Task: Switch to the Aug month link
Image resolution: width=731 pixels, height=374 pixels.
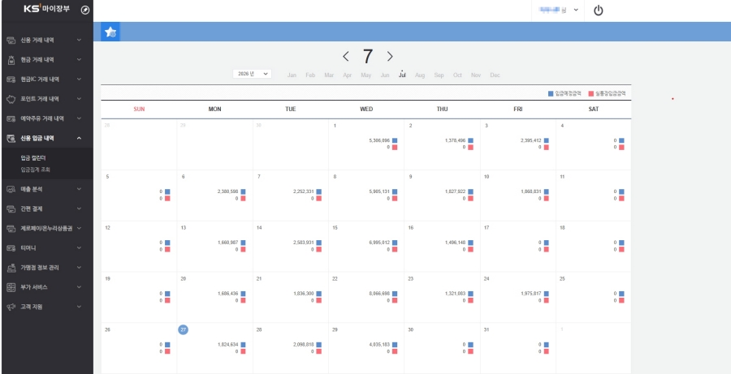Action: click(x=420, y=75)
